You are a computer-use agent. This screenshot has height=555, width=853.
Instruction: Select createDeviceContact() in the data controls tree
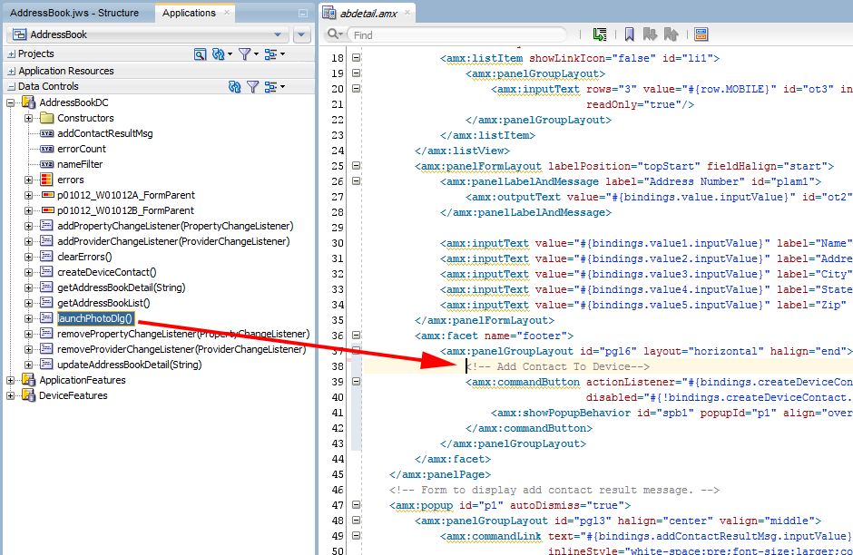[106, 272]
